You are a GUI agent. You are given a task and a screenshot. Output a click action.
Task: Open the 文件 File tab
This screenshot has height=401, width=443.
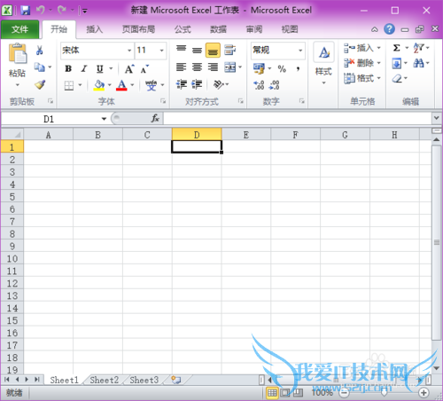click(19, 29)
